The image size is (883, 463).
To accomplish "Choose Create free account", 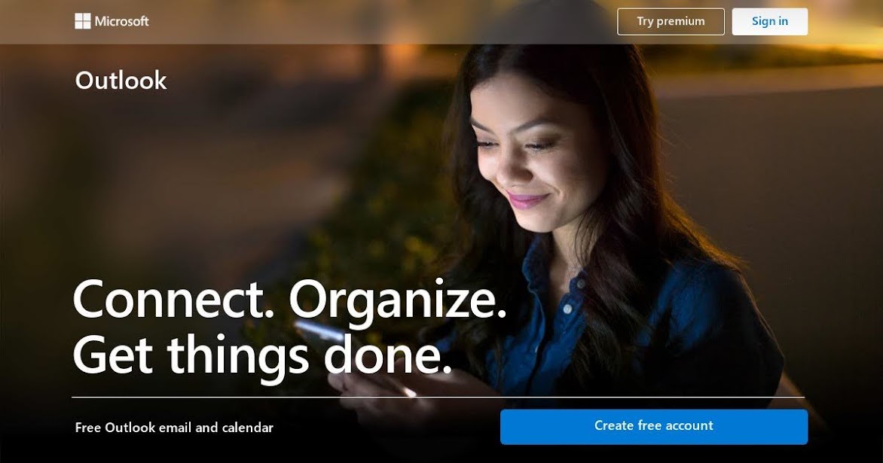I will (654, 426).
